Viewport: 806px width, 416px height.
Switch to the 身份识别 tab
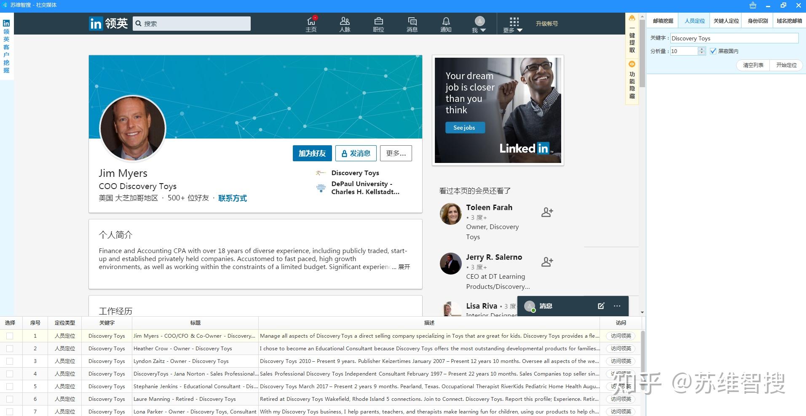pos(758,21)
